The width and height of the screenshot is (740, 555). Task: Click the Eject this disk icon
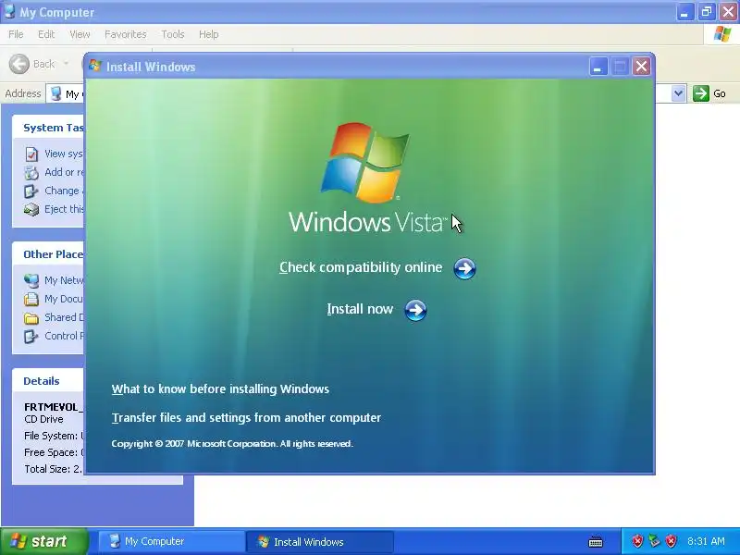[x=31, y=210]
